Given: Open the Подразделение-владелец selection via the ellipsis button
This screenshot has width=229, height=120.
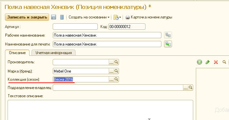Looking at the screenshot, I should click(x=186, y=88).
